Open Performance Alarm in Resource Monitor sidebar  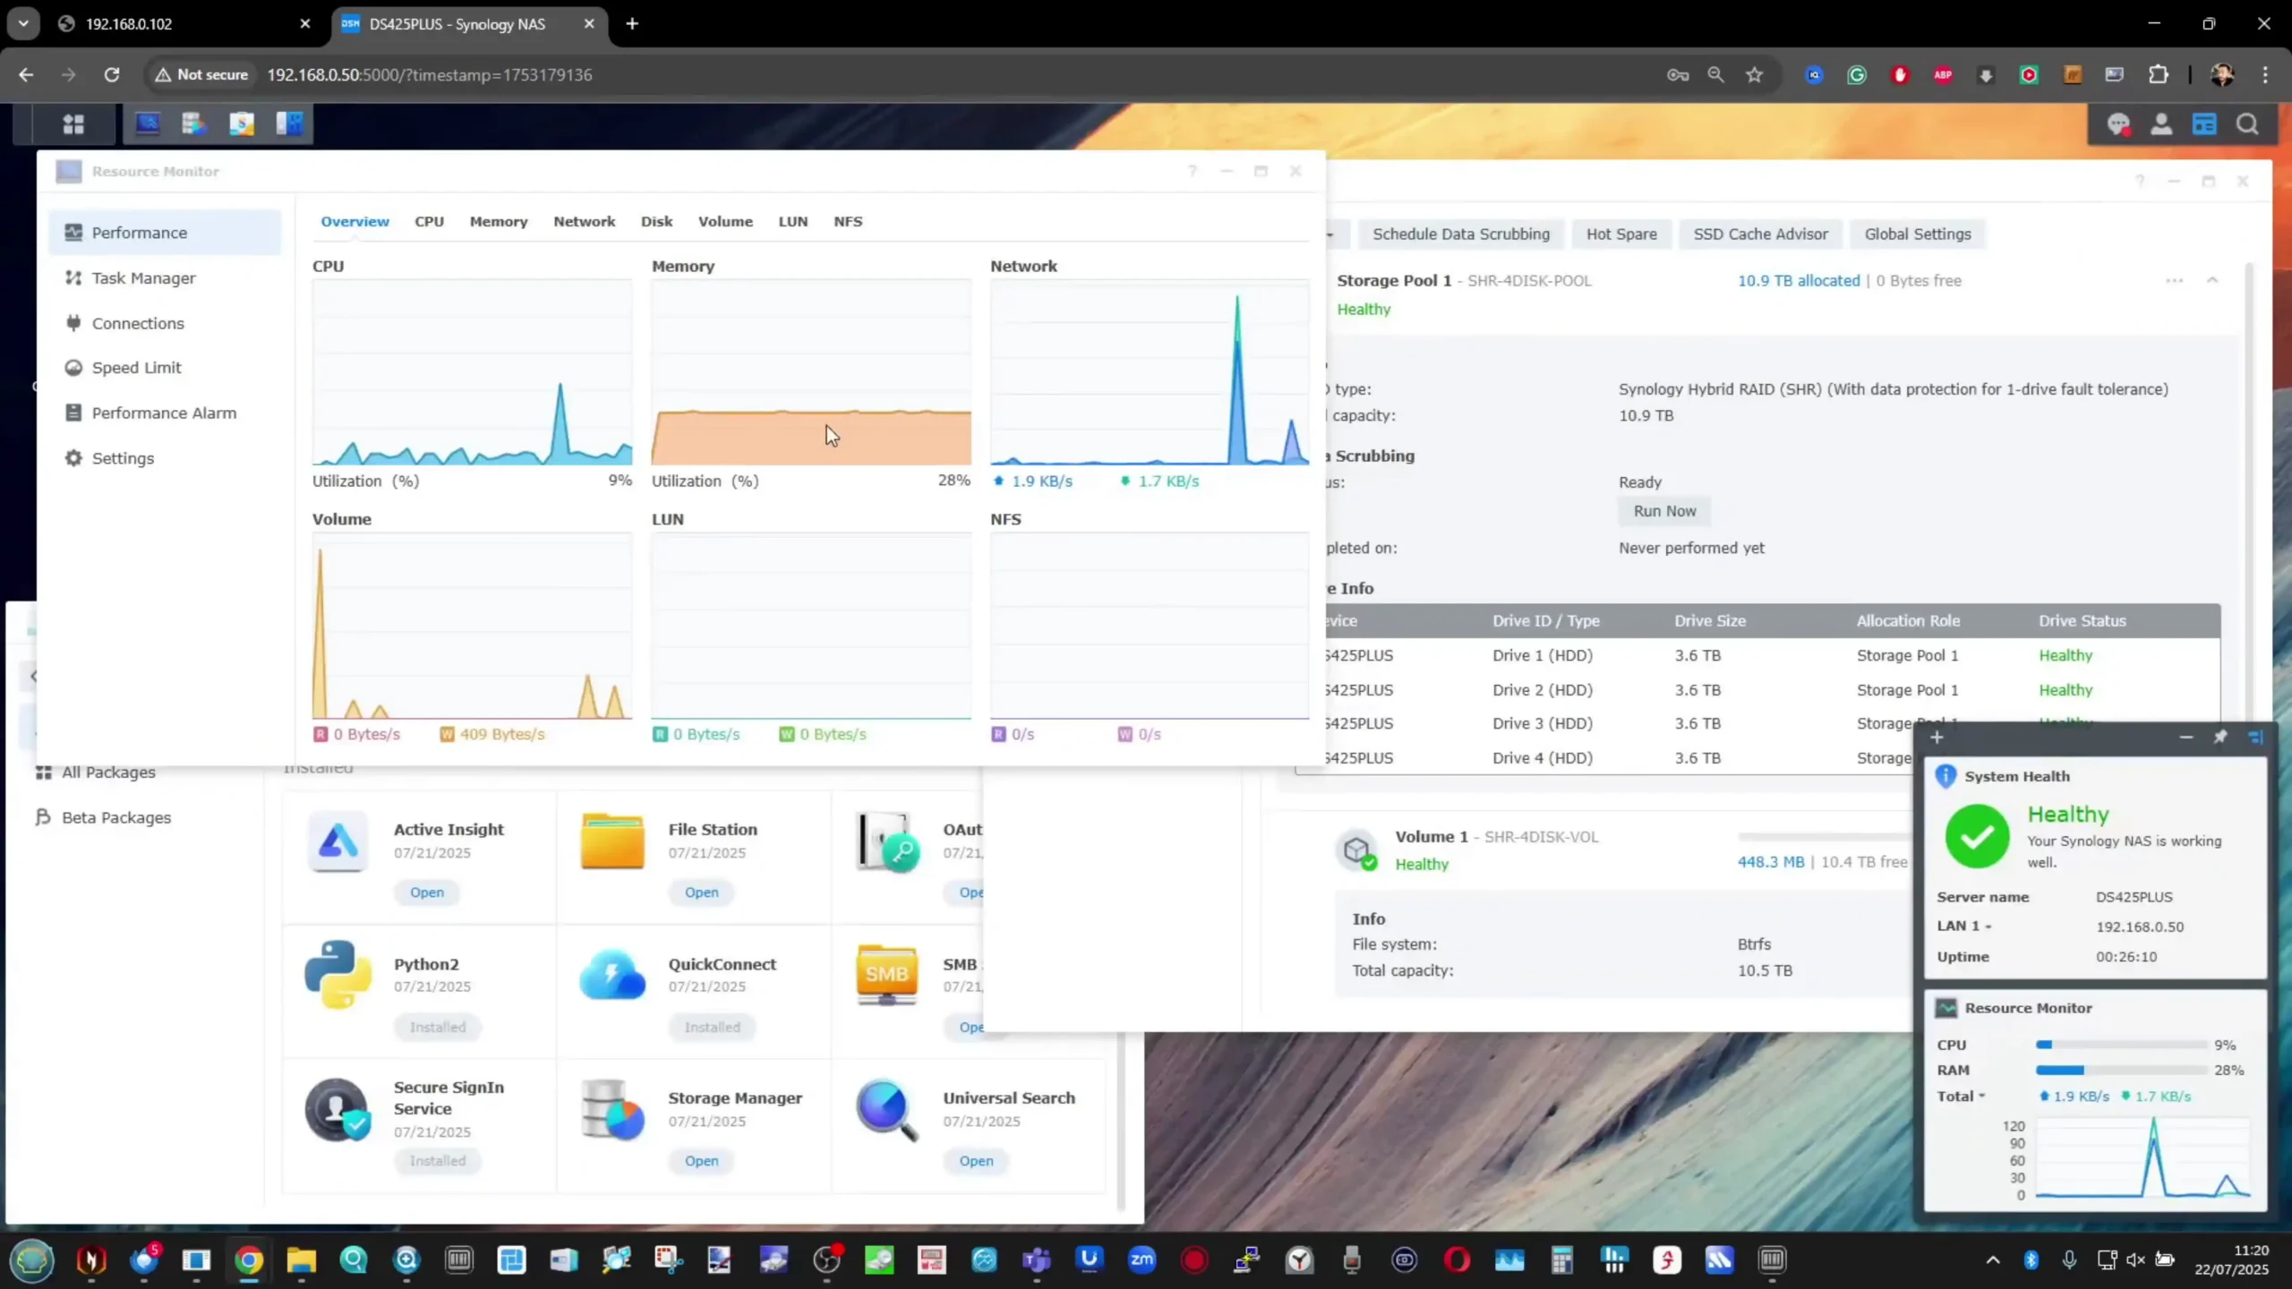pyautogui.click(x=165, y=413)
